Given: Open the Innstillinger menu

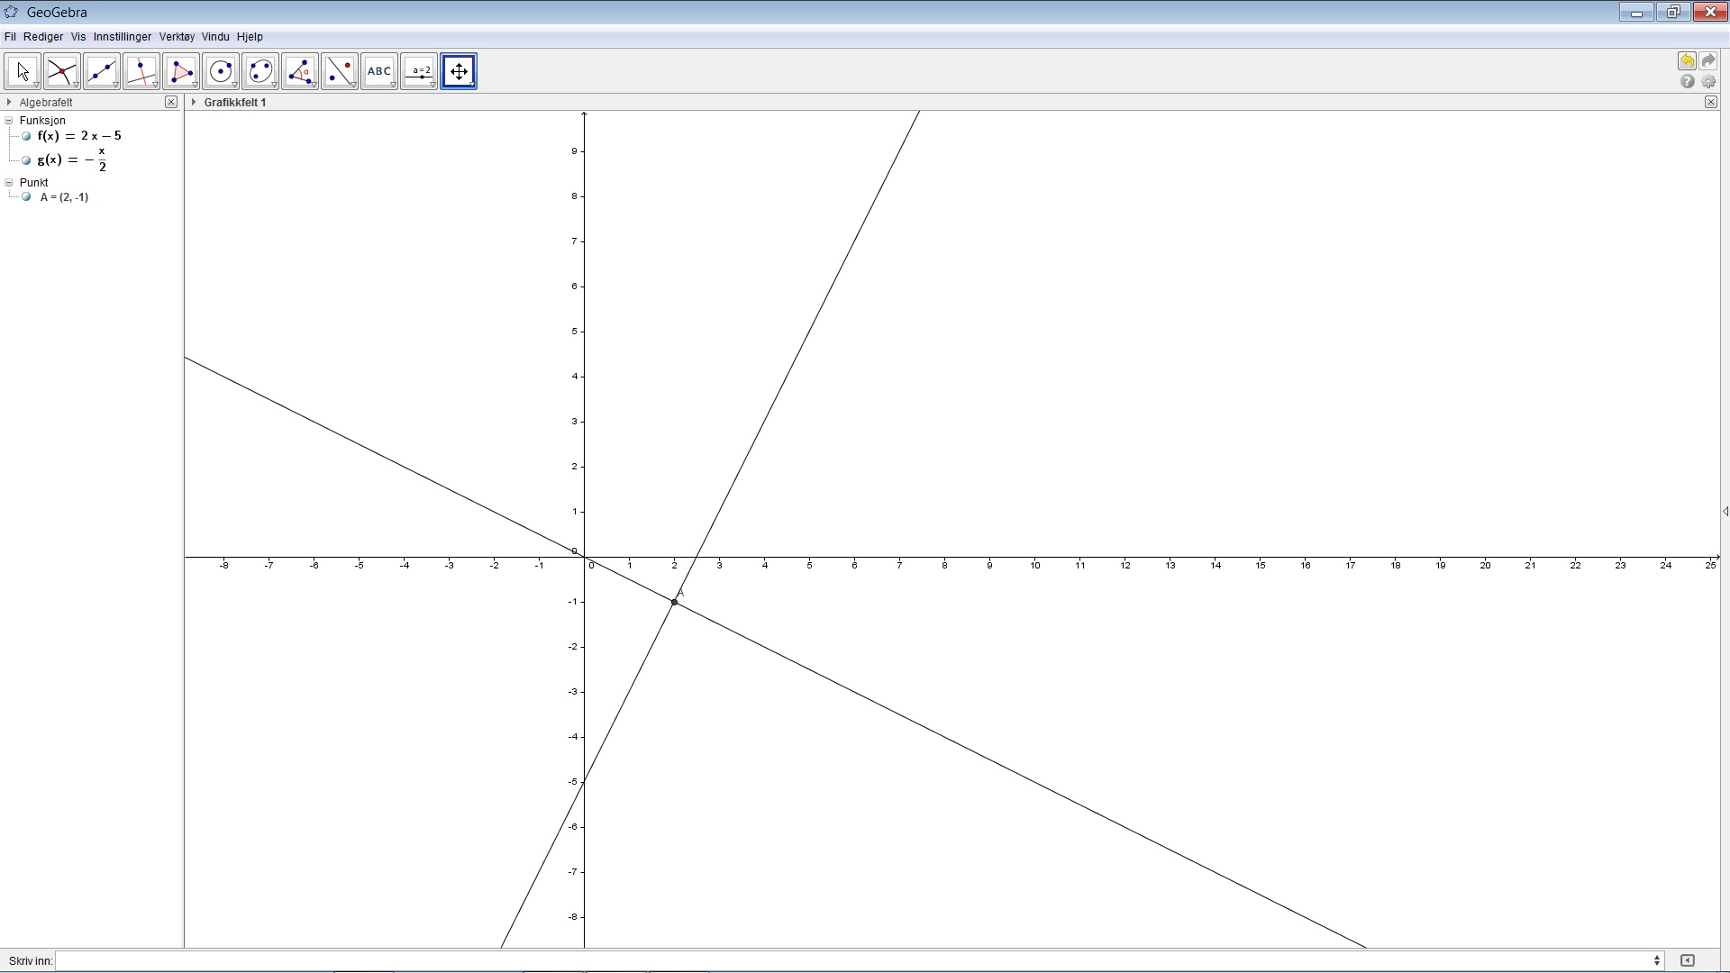Looking at the screenshot, I should pos(123,37).
